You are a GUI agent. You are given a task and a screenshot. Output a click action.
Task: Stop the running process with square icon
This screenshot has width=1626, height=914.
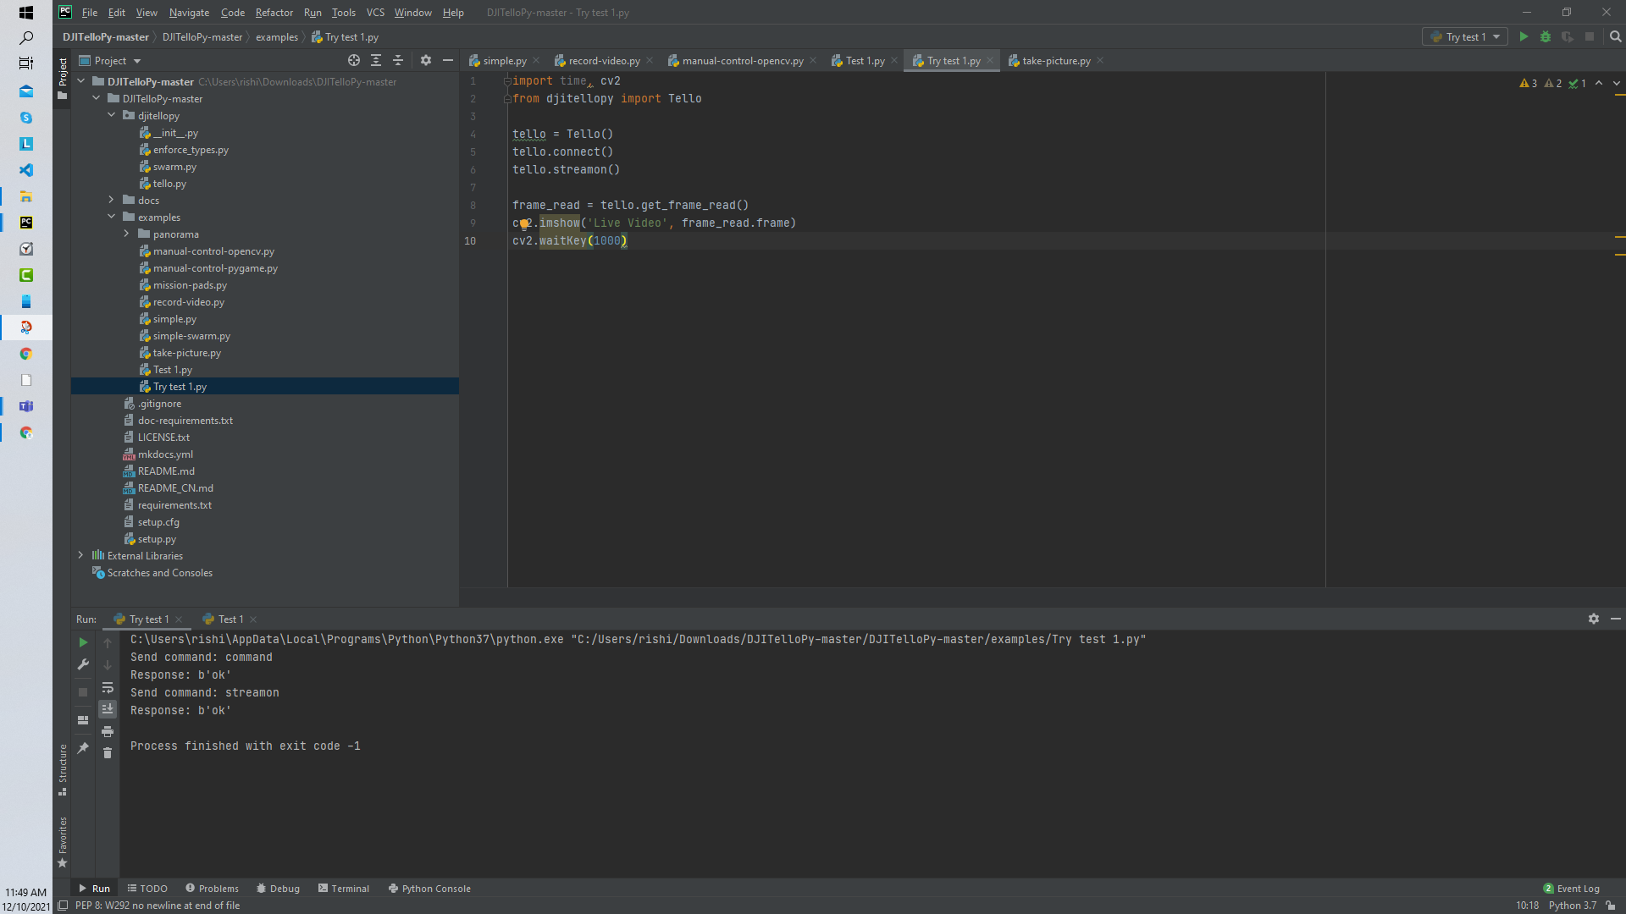pos(82,691)
